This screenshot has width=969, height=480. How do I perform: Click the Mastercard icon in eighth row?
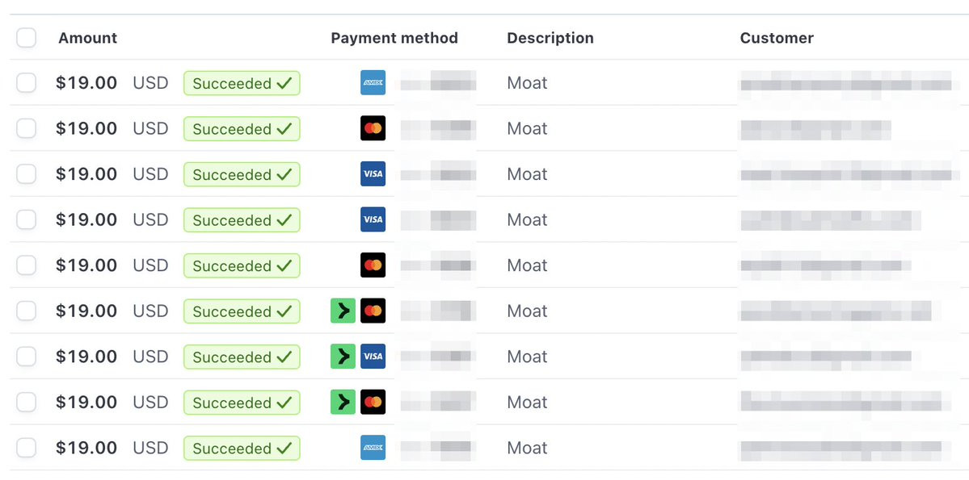[x=373, y=402]
